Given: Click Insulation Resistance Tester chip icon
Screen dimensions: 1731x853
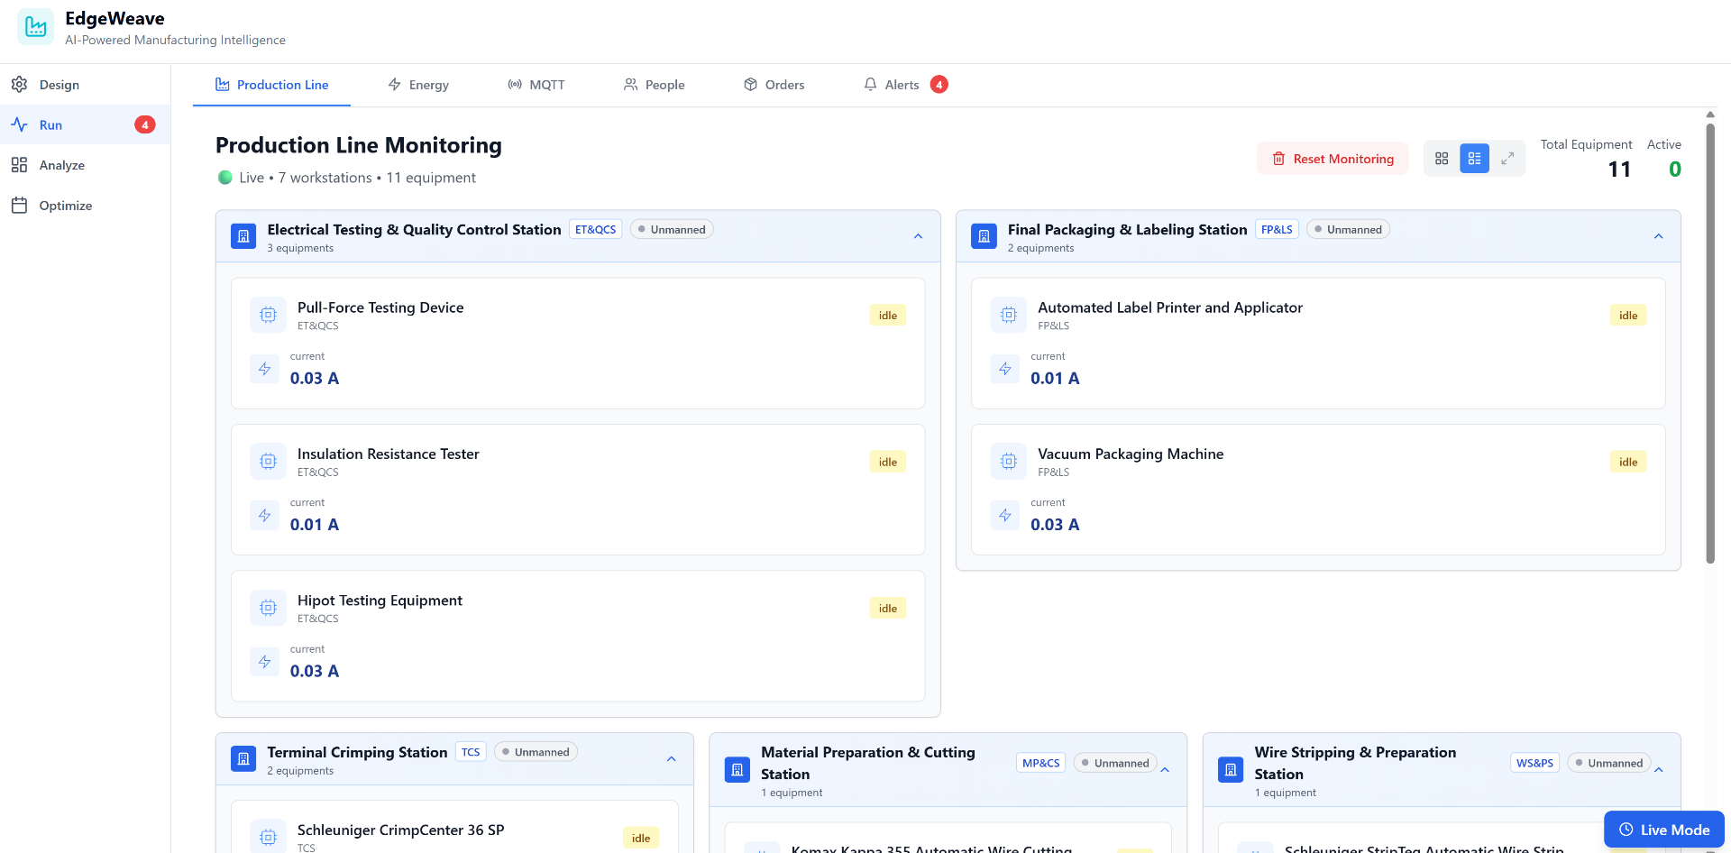Looking at the screenshot, I should [268, 461].
